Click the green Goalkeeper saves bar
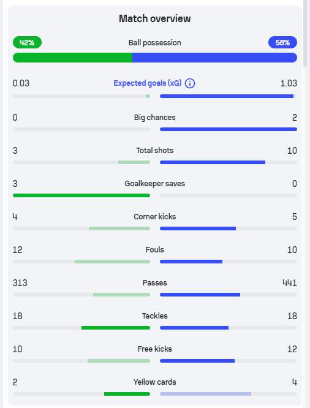 [x=81, y=195]
